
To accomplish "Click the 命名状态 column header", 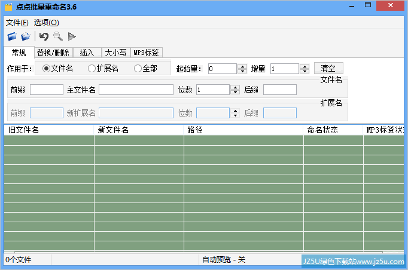I will pyautogui.click(x=333, y=130).
